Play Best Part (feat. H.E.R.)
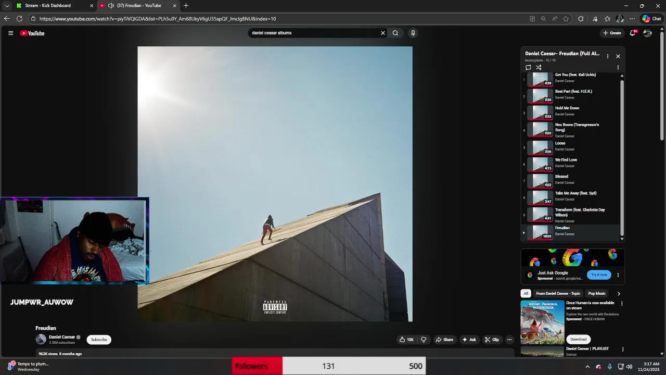666x375 pixels. 571,96
